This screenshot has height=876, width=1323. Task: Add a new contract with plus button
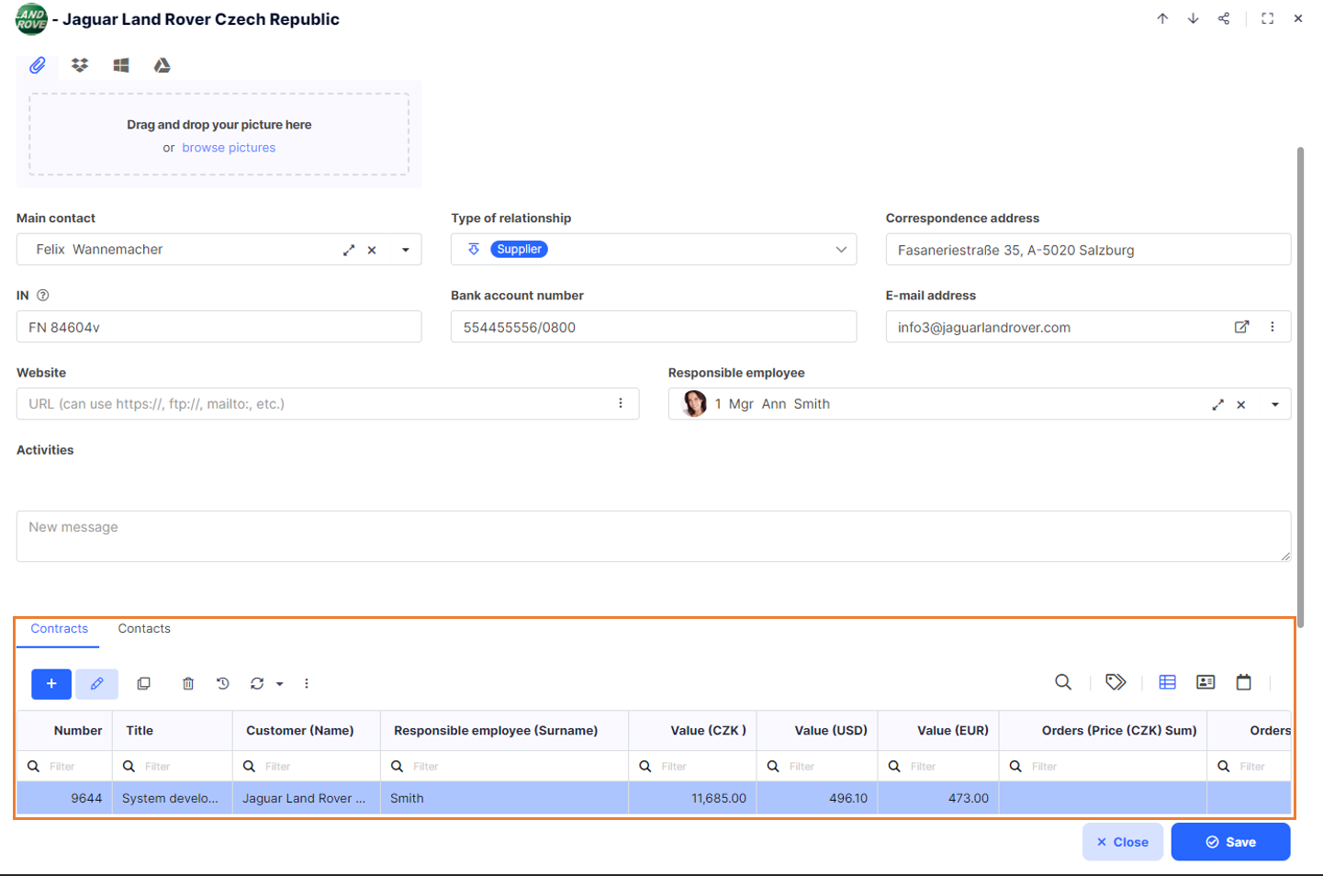(51, 684)
